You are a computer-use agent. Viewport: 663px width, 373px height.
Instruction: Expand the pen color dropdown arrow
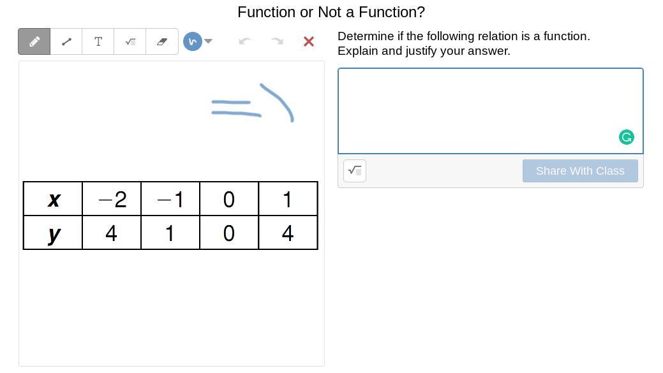[x=208, y=41]
